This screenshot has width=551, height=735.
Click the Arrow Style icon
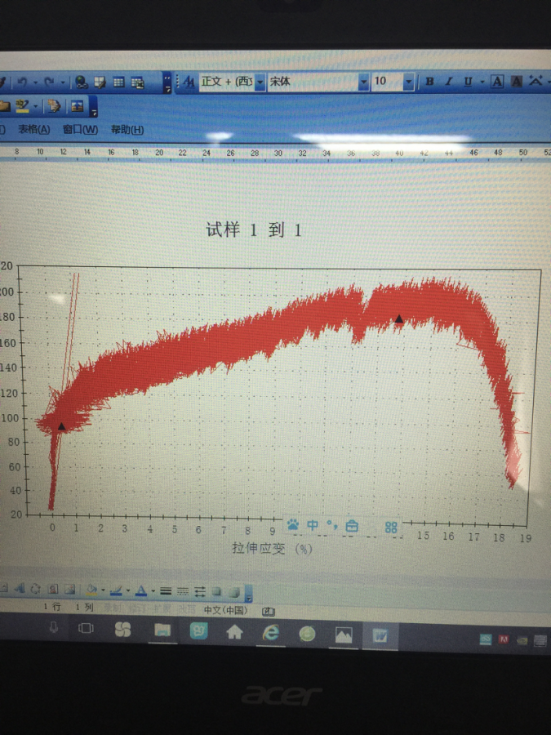200,591
